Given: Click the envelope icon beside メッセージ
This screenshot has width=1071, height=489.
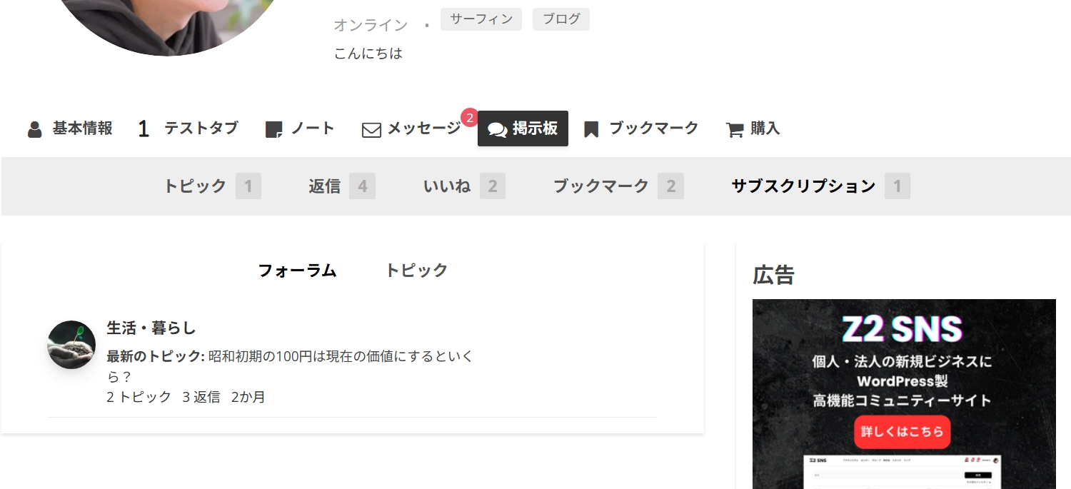Looking at the screenshot, I should (371, 130).
